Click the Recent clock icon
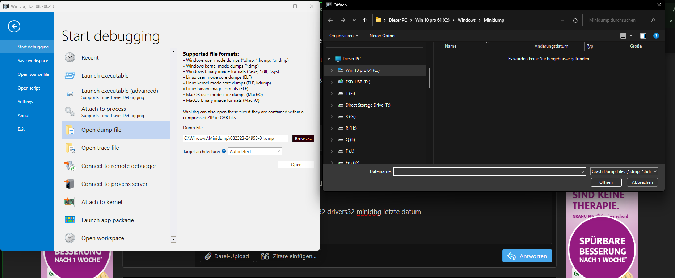Viewport: 675px width, 278px height. [x=70, y=57]
